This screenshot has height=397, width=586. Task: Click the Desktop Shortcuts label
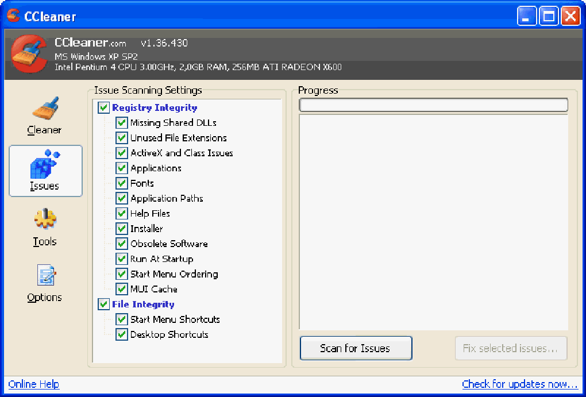169,334
